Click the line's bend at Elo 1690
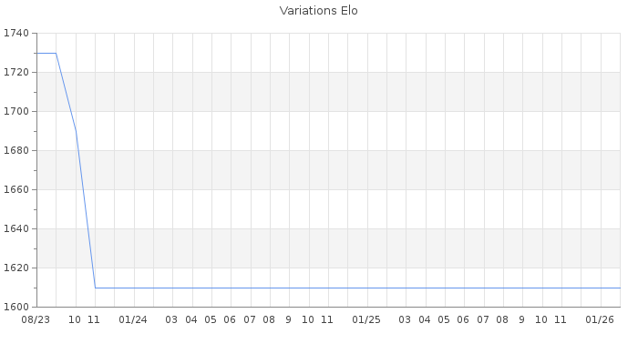 click(x=76, y=131)
